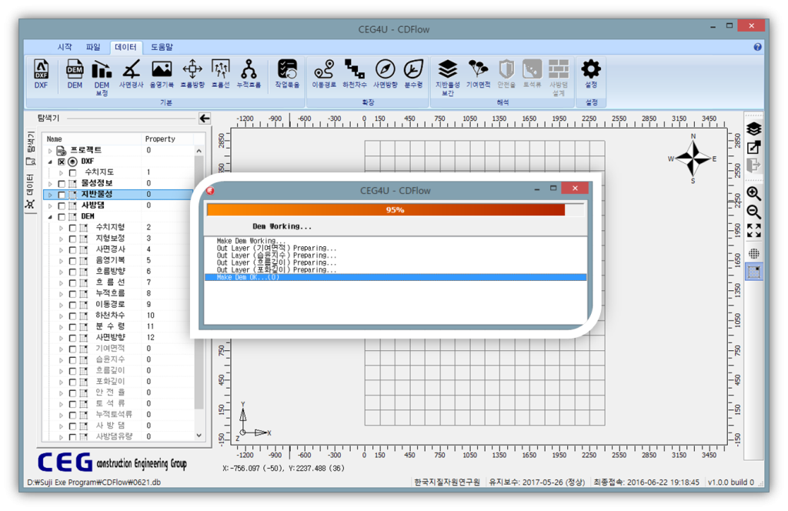The width and height of the screenshot is (788, 511).
Task: Toggle the 지반물성 checkbox
Action: tap(62, 195)
